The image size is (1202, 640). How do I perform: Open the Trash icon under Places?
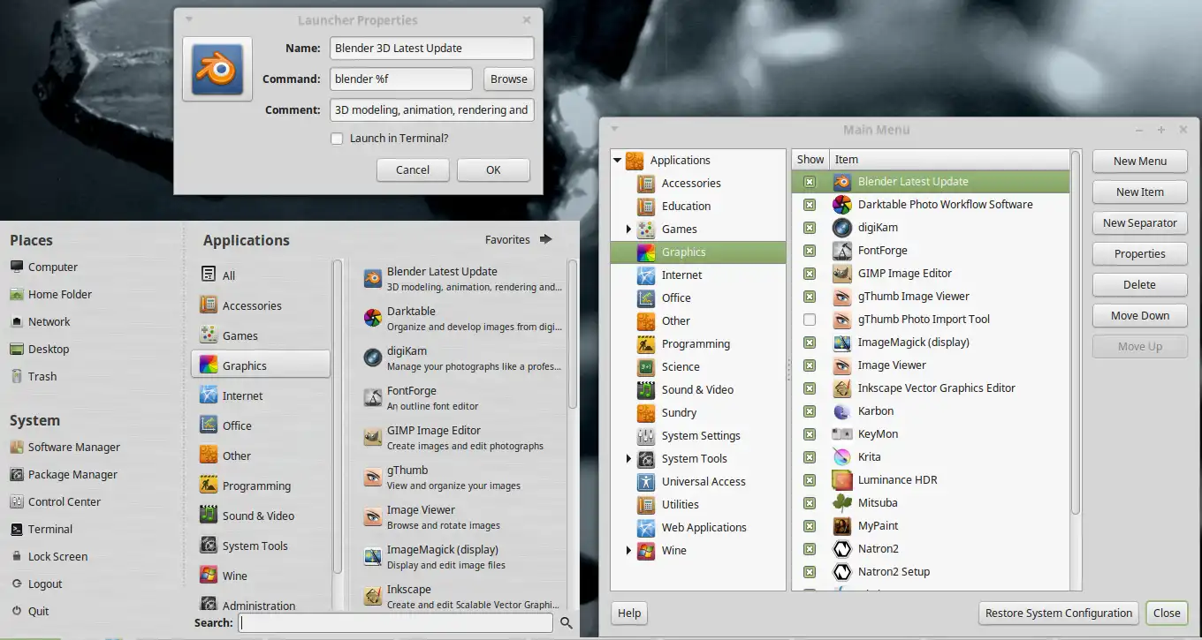click(17, 377)
